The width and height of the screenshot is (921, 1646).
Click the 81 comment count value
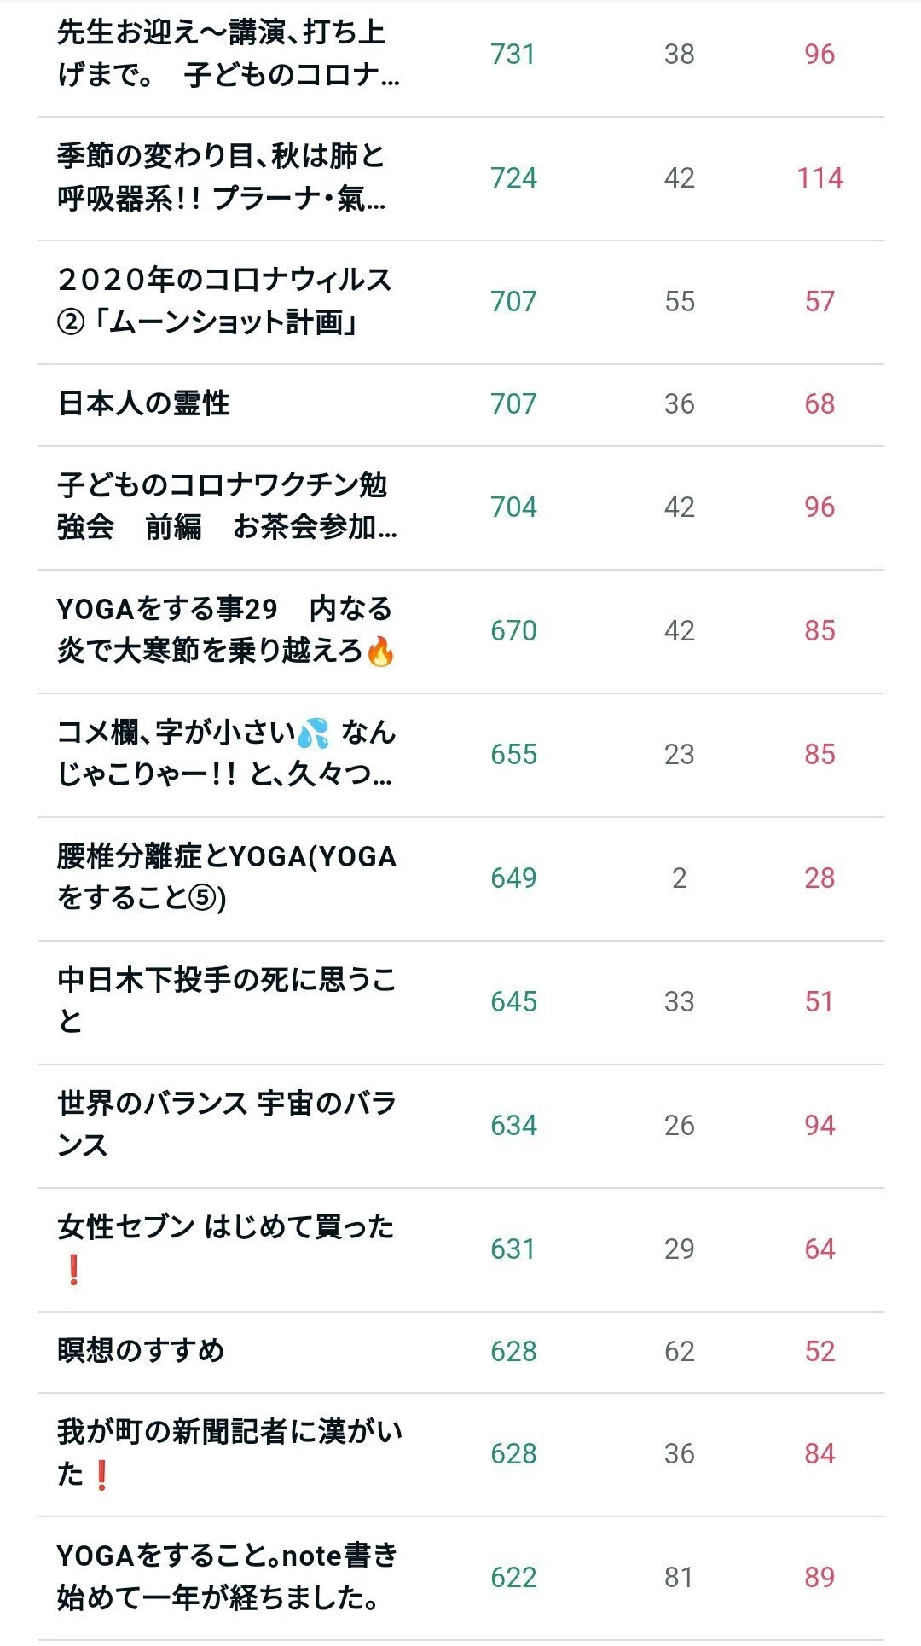[679, 1577]
